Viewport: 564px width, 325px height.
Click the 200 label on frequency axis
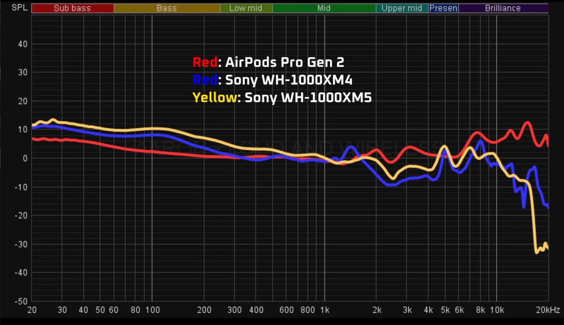coord(204,310)
